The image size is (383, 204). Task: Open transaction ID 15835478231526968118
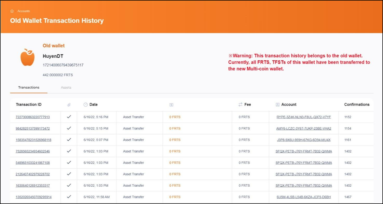tap(33, 140)
